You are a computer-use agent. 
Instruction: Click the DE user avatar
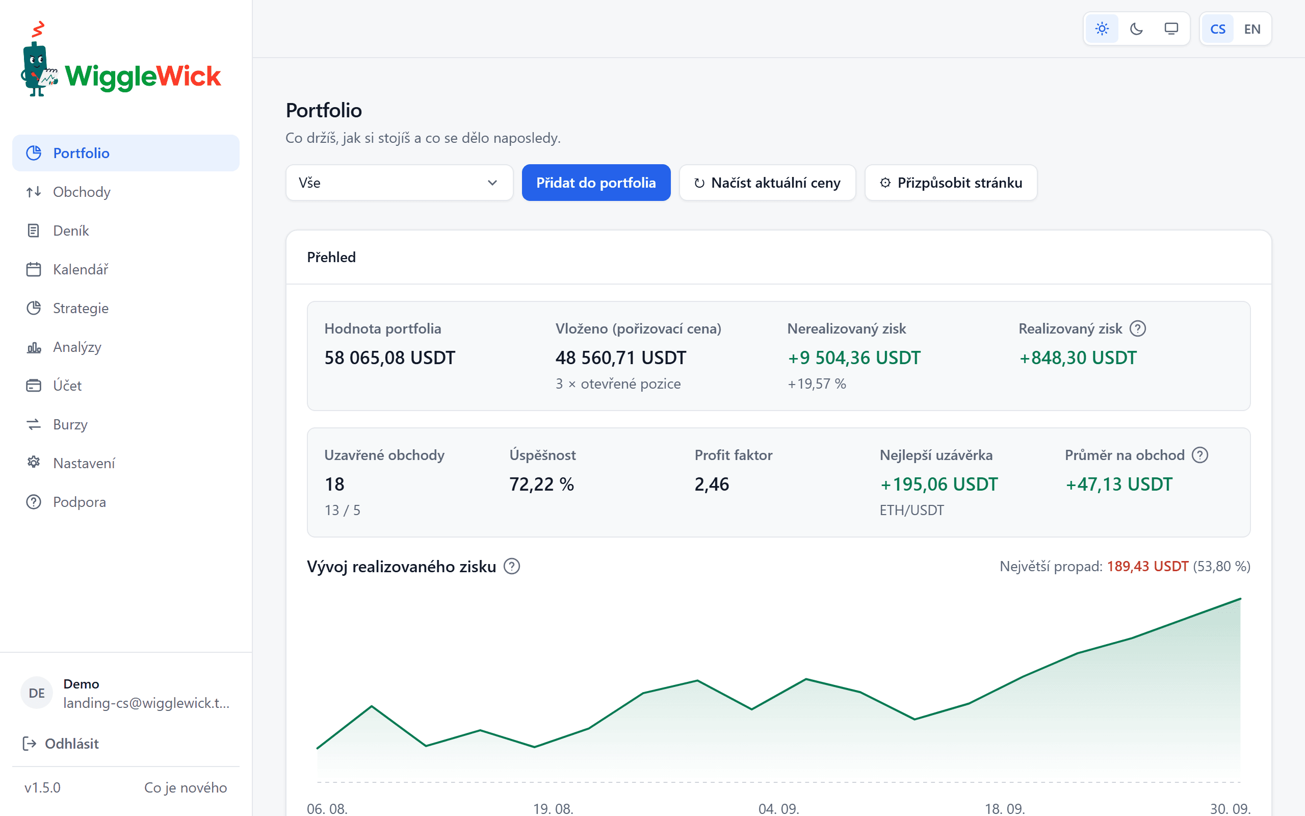tap(37, 693)
